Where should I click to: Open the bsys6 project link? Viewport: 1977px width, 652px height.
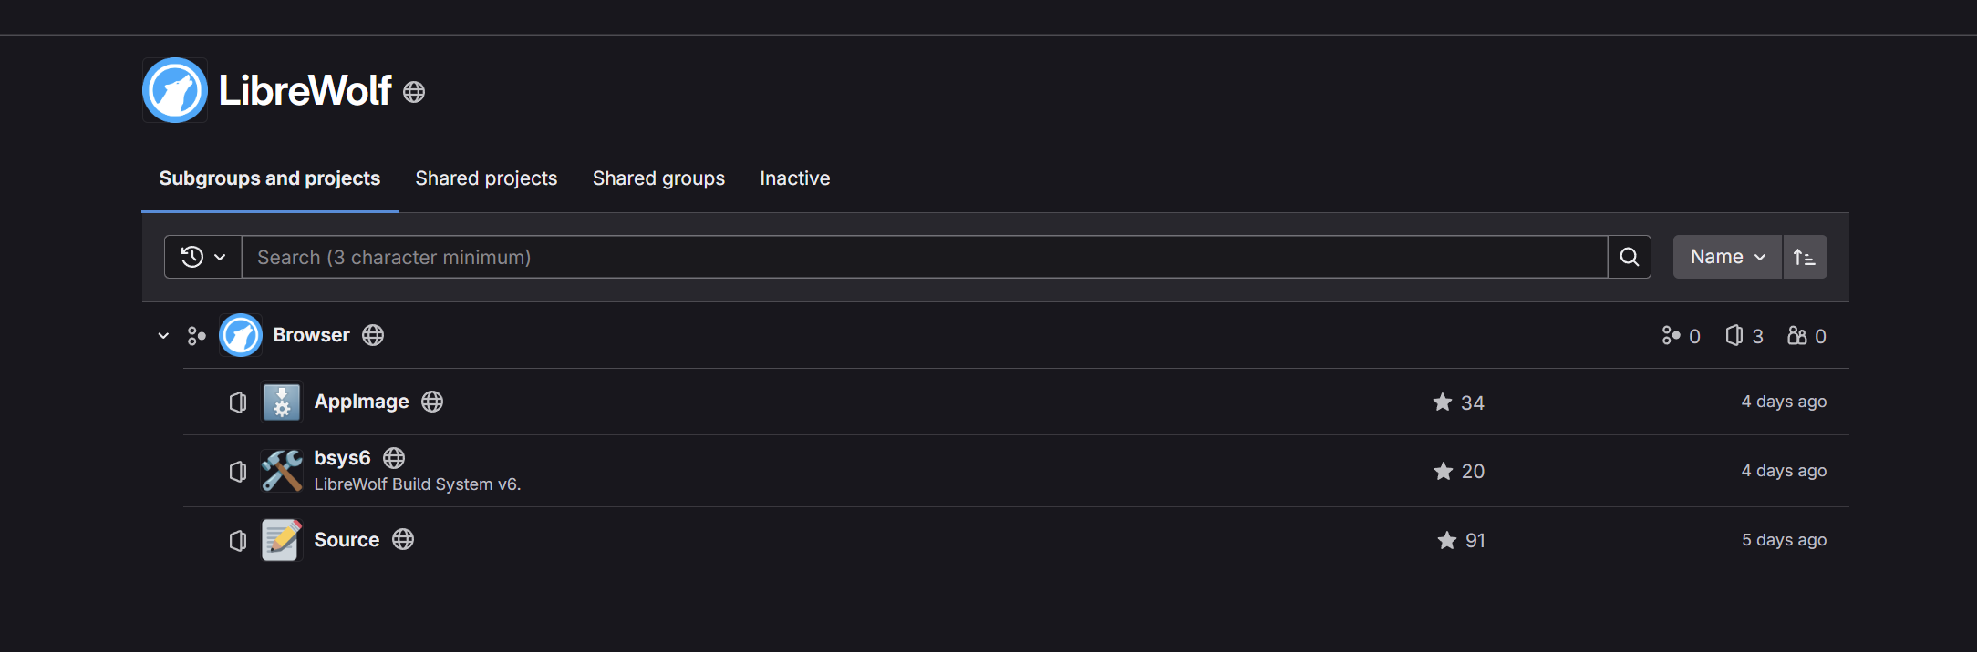tap(342, 457)
